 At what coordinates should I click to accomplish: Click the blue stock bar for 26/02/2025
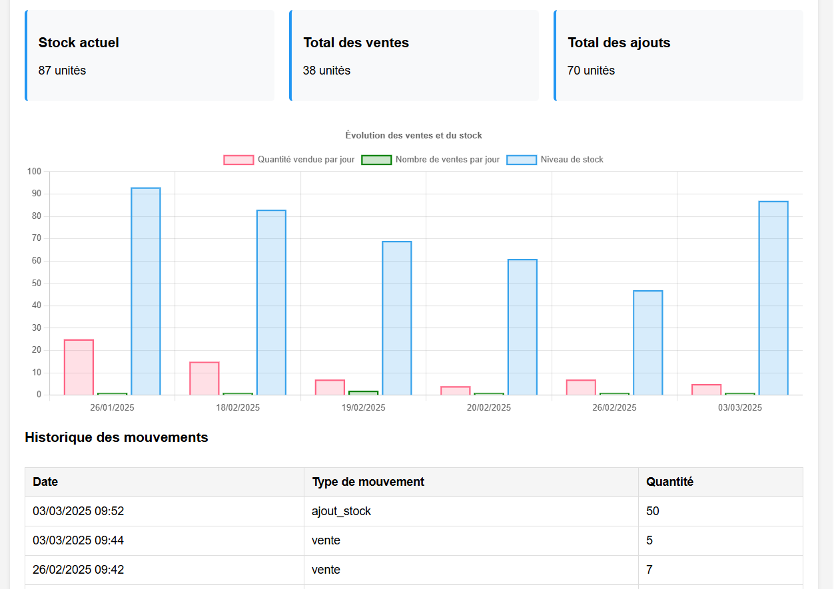[x=648, y=343]
